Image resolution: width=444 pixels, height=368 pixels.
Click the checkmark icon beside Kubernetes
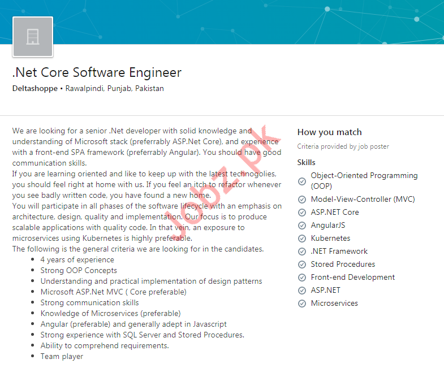[x=302, y=239]
